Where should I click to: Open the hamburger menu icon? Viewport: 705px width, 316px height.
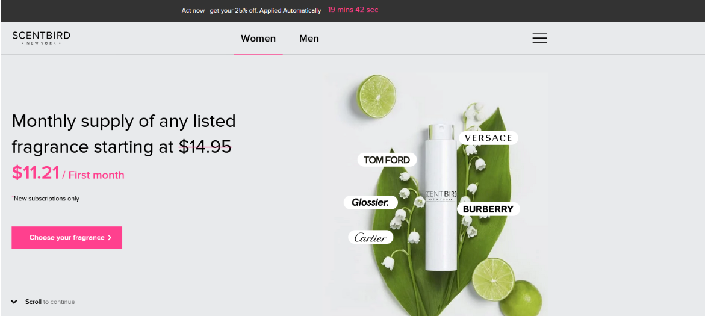[539, 38]
